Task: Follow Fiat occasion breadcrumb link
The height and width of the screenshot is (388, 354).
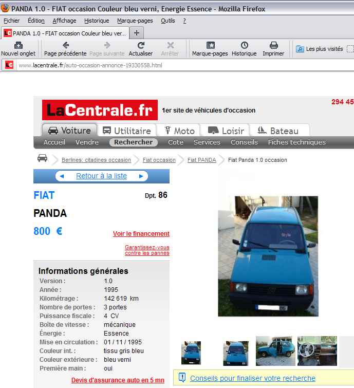Action: tap(159, 160)
